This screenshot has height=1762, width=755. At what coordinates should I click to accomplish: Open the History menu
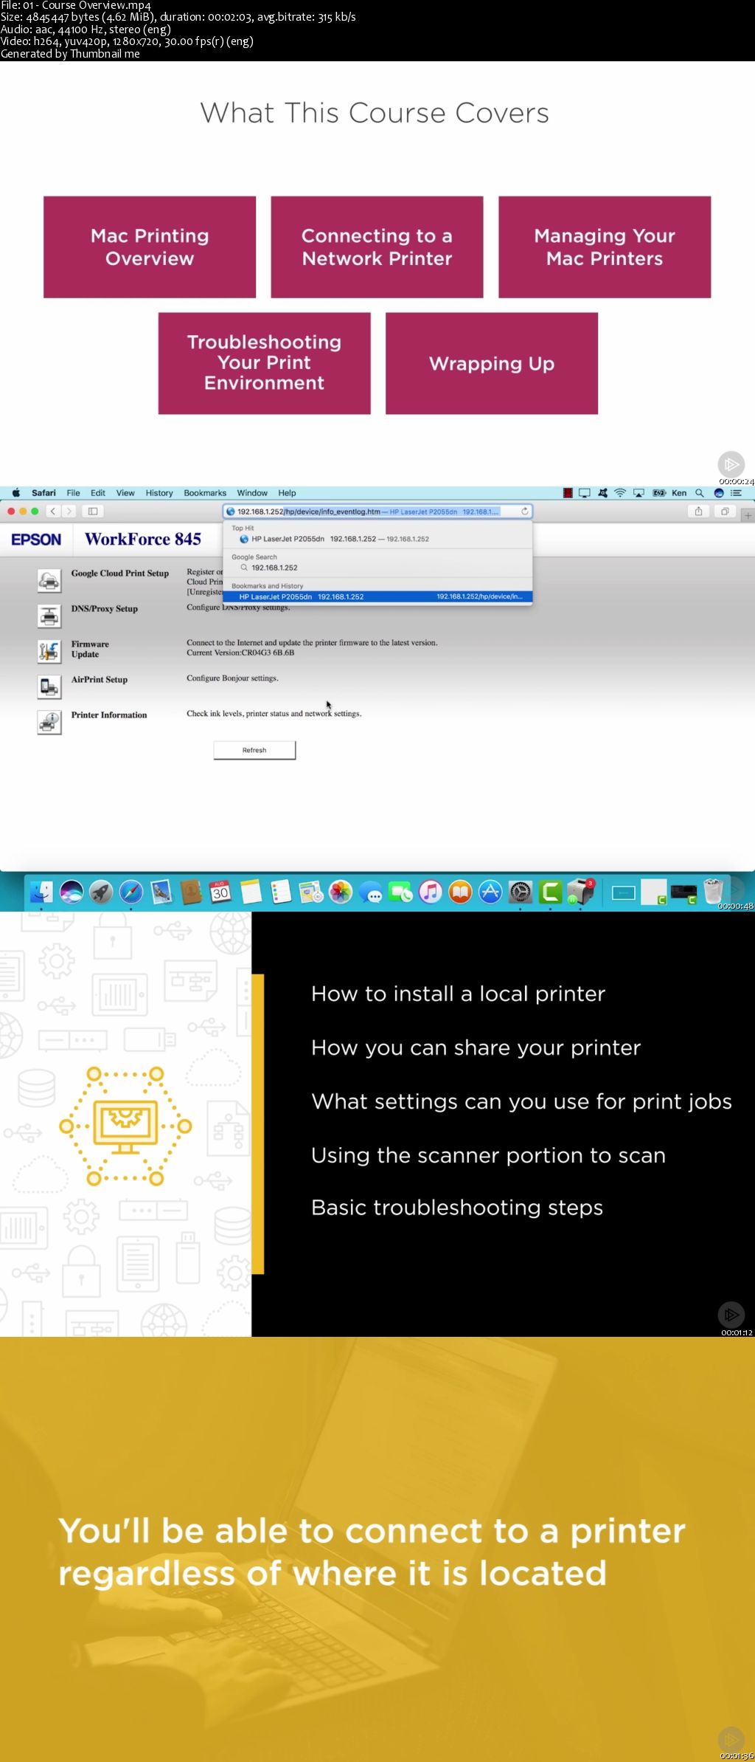(159, 493)
